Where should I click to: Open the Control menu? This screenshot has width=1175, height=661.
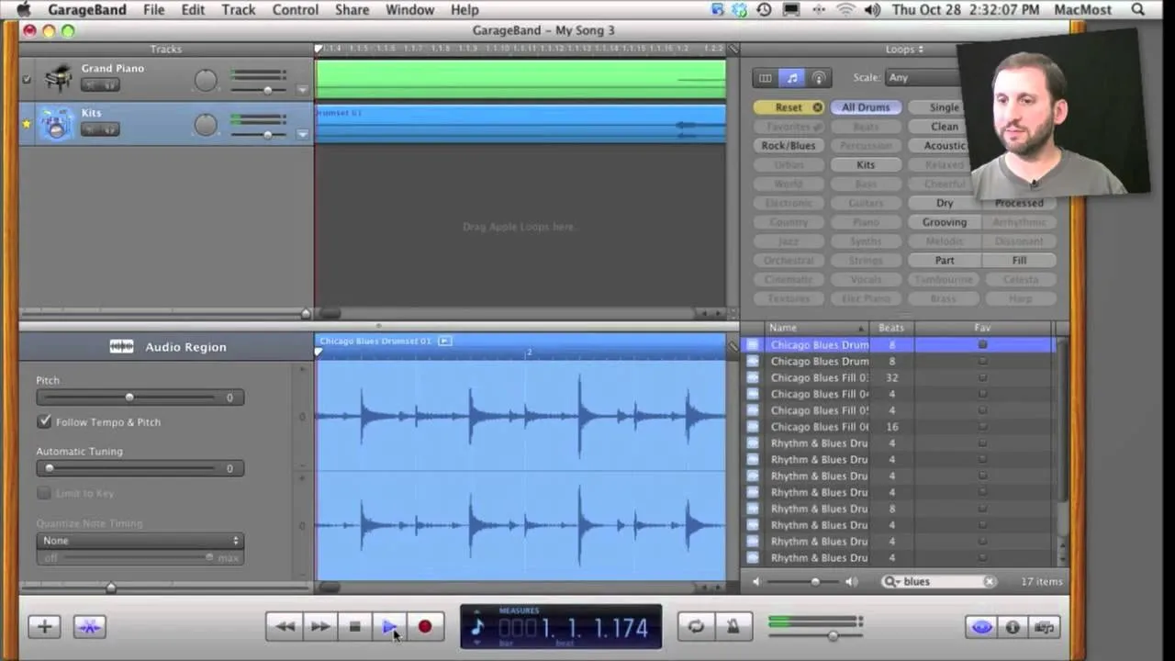296,10
